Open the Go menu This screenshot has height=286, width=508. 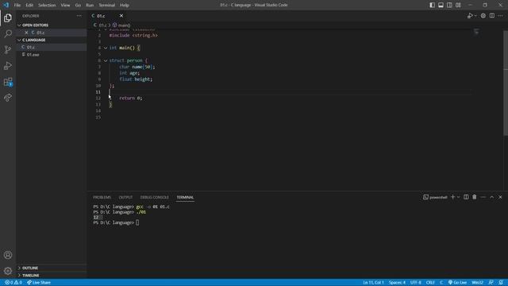pyautogui.click(x=78, y=5)
